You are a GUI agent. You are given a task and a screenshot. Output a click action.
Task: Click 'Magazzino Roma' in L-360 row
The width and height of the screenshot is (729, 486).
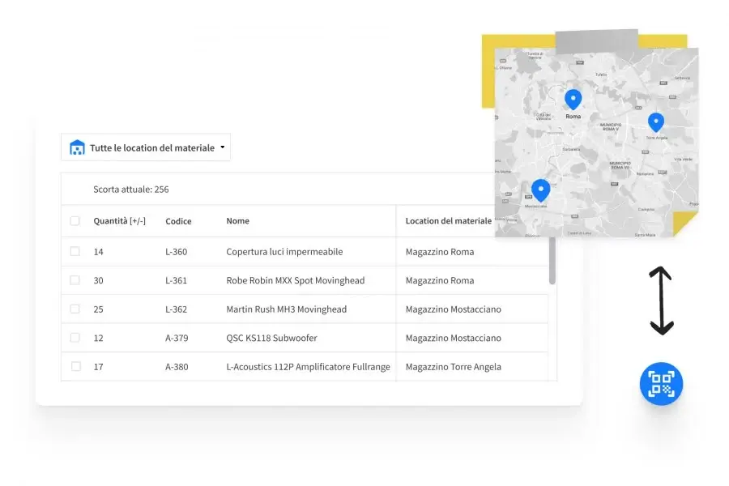click(440, 252)
